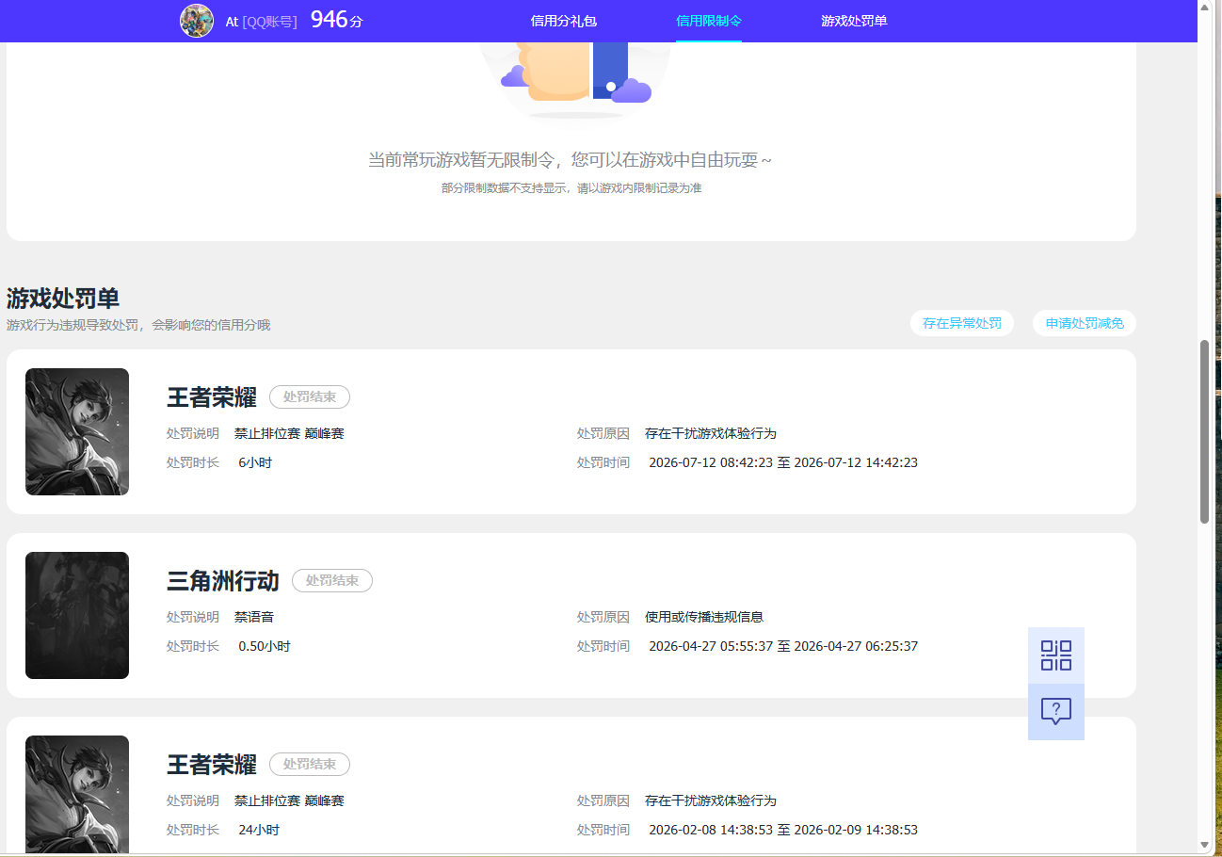1222x857 pixels.
Task: Click the 存在异常处罚 button
Action: click(962, 323)
